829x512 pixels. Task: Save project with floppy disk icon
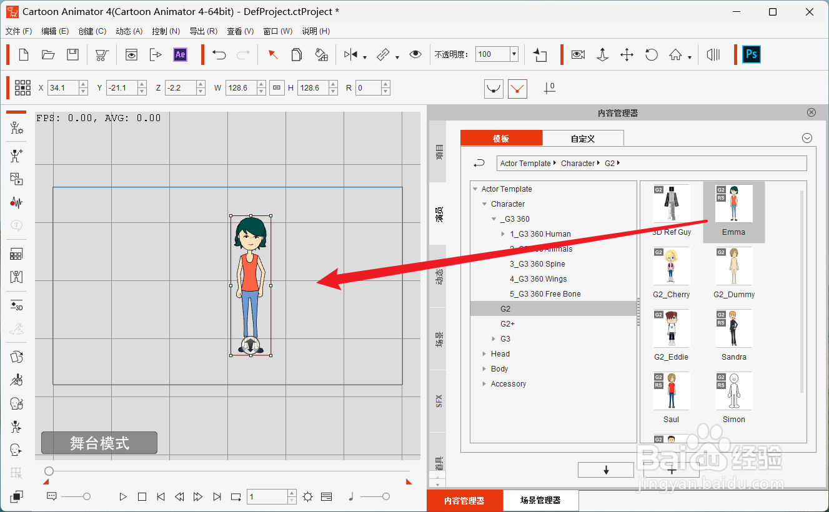pyautogui.click(x=72, y=55)
